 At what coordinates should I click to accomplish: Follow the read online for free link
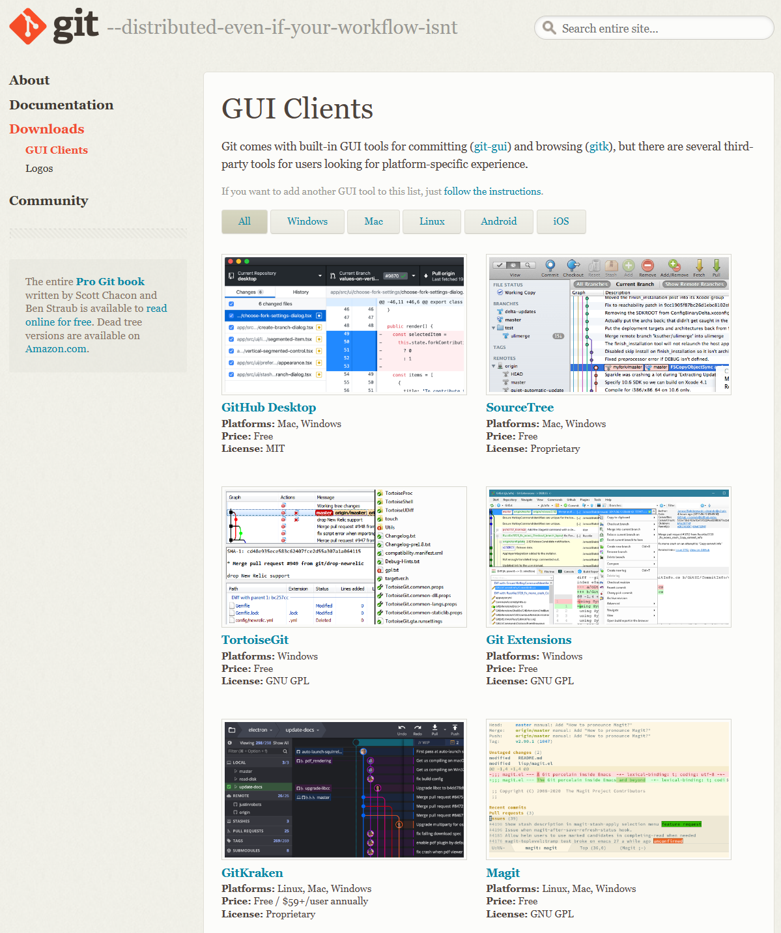click(x=96, y=315)
